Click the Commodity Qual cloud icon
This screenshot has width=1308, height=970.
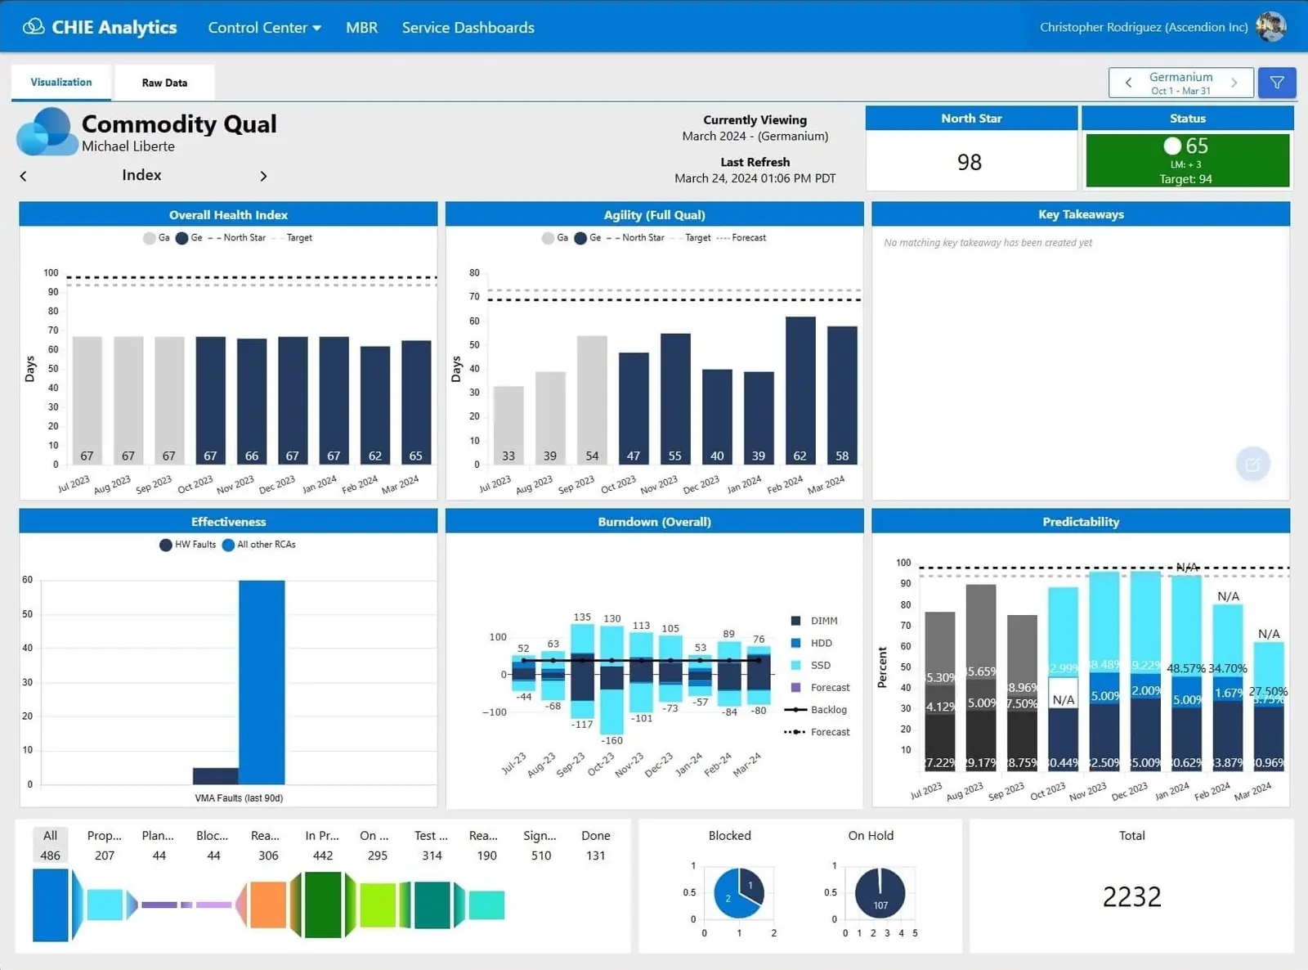46,132
